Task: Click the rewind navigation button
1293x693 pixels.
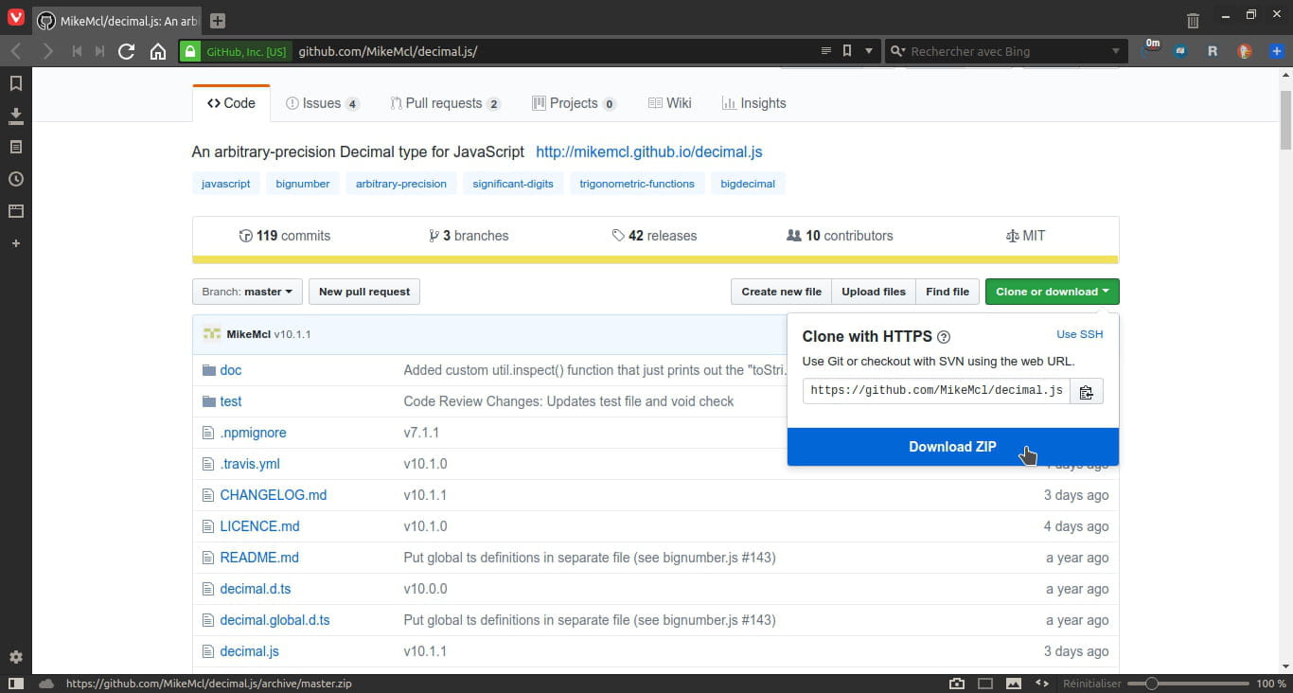Action: (x=78, y=51)
